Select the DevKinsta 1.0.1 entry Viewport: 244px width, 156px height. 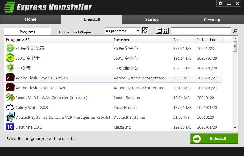pyautogui.click(x=113, y=127)
